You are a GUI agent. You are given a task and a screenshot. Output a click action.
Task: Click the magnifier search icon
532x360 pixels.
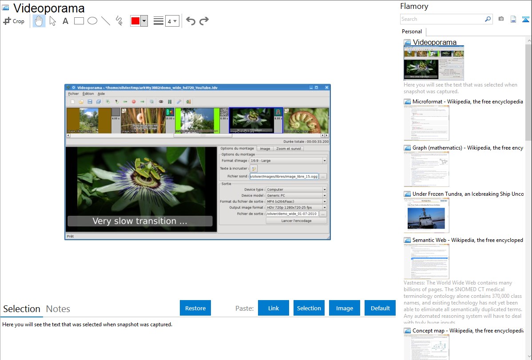488,19
